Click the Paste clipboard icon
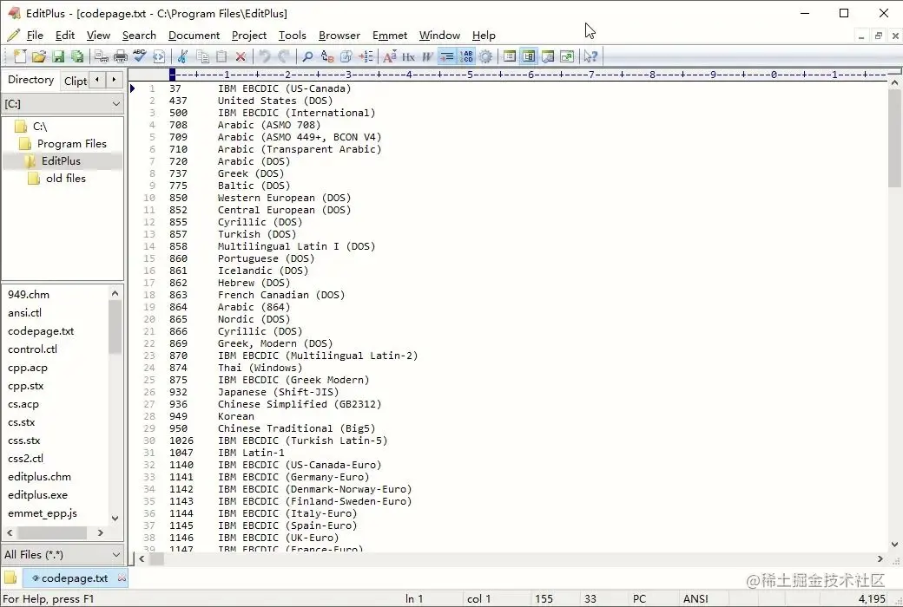The width and height of the screenshot is (903, 607). 221,56
